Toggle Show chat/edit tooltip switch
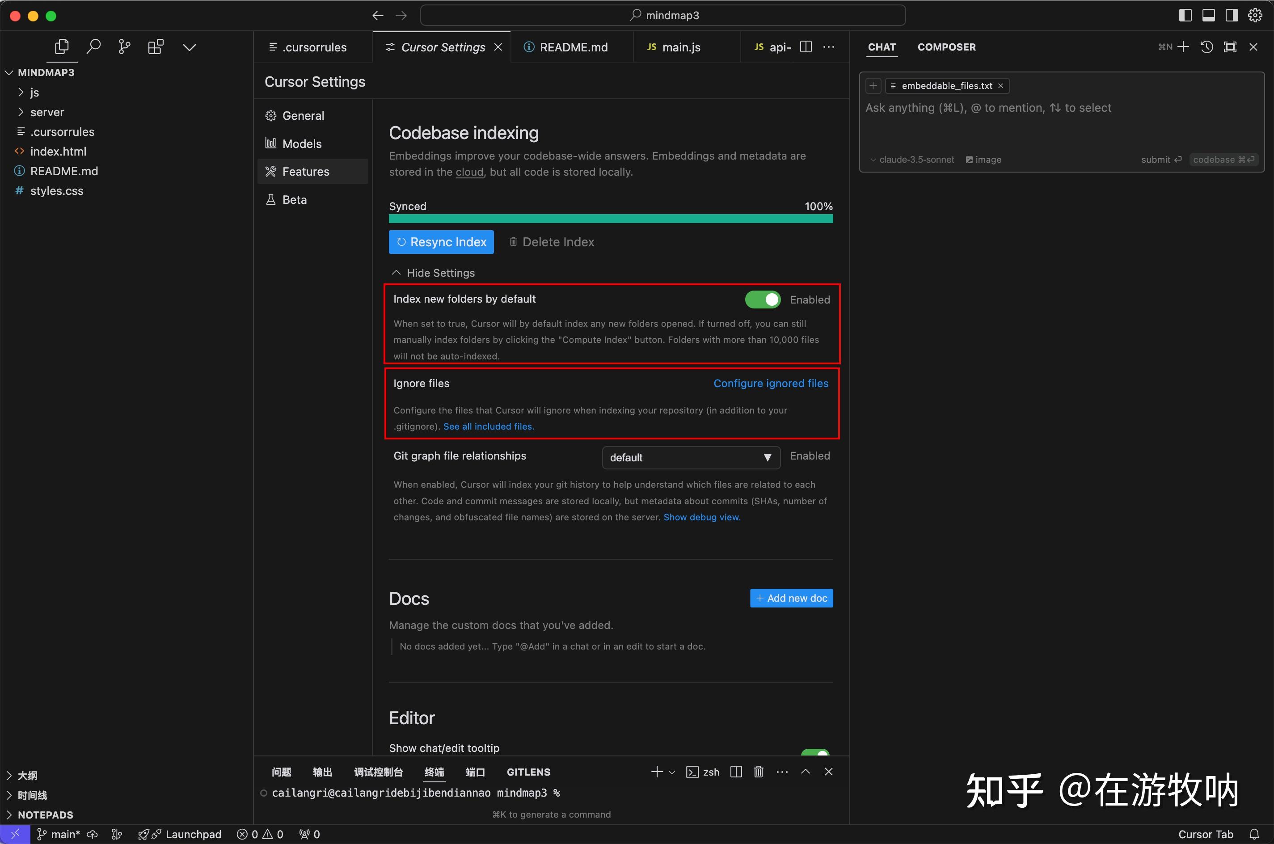The image size is (1274, 844). click(x=815, y=752)
